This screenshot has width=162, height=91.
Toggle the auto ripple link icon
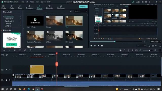[7, 55]
